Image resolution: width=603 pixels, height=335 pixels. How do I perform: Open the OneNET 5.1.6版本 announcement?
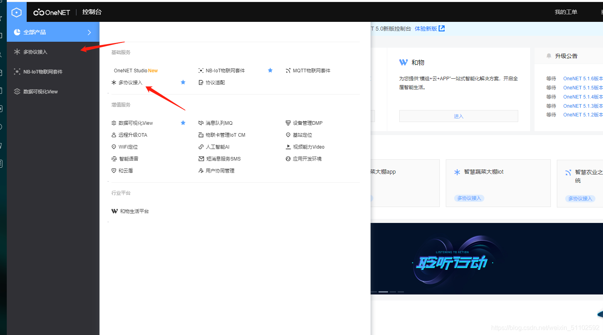coord(583,79)
